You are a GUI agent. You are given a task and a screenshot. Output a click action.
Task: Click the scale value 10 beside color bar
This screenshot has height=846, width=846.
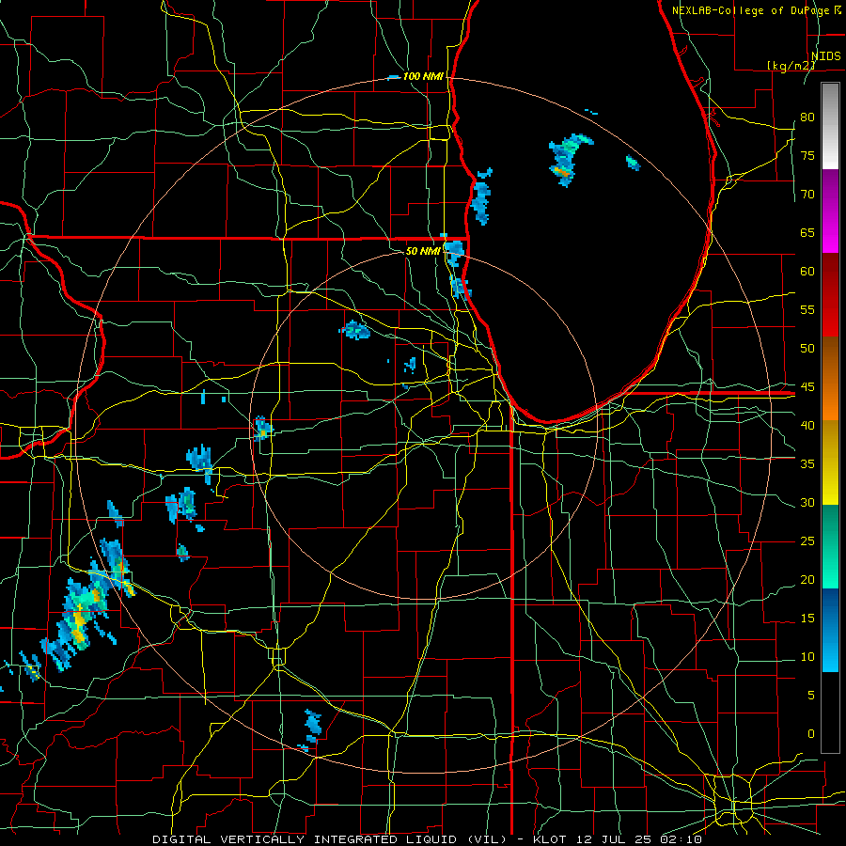[x=807, y=657]
